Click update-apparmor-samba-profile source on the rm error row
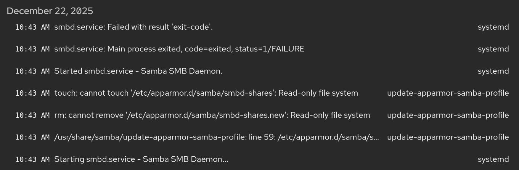Screen dimensions: 519x170 point(448,115)
